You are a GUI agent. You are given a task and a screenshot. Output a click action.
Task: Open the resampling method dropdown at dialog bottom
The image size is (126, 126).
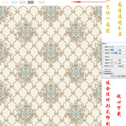point(118,76)
